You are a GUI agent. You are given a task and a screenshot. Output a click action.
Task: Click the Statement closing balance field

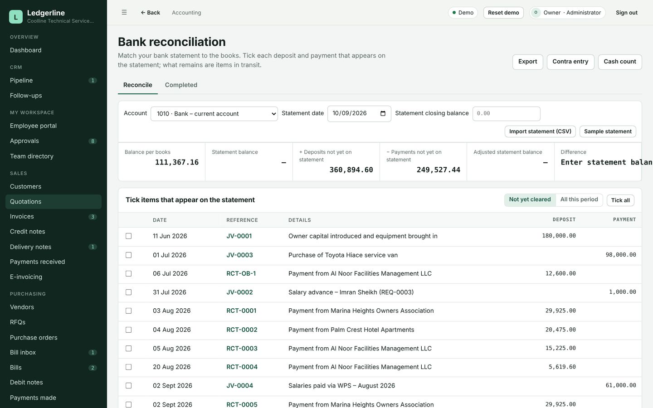(x=507, y=114)
